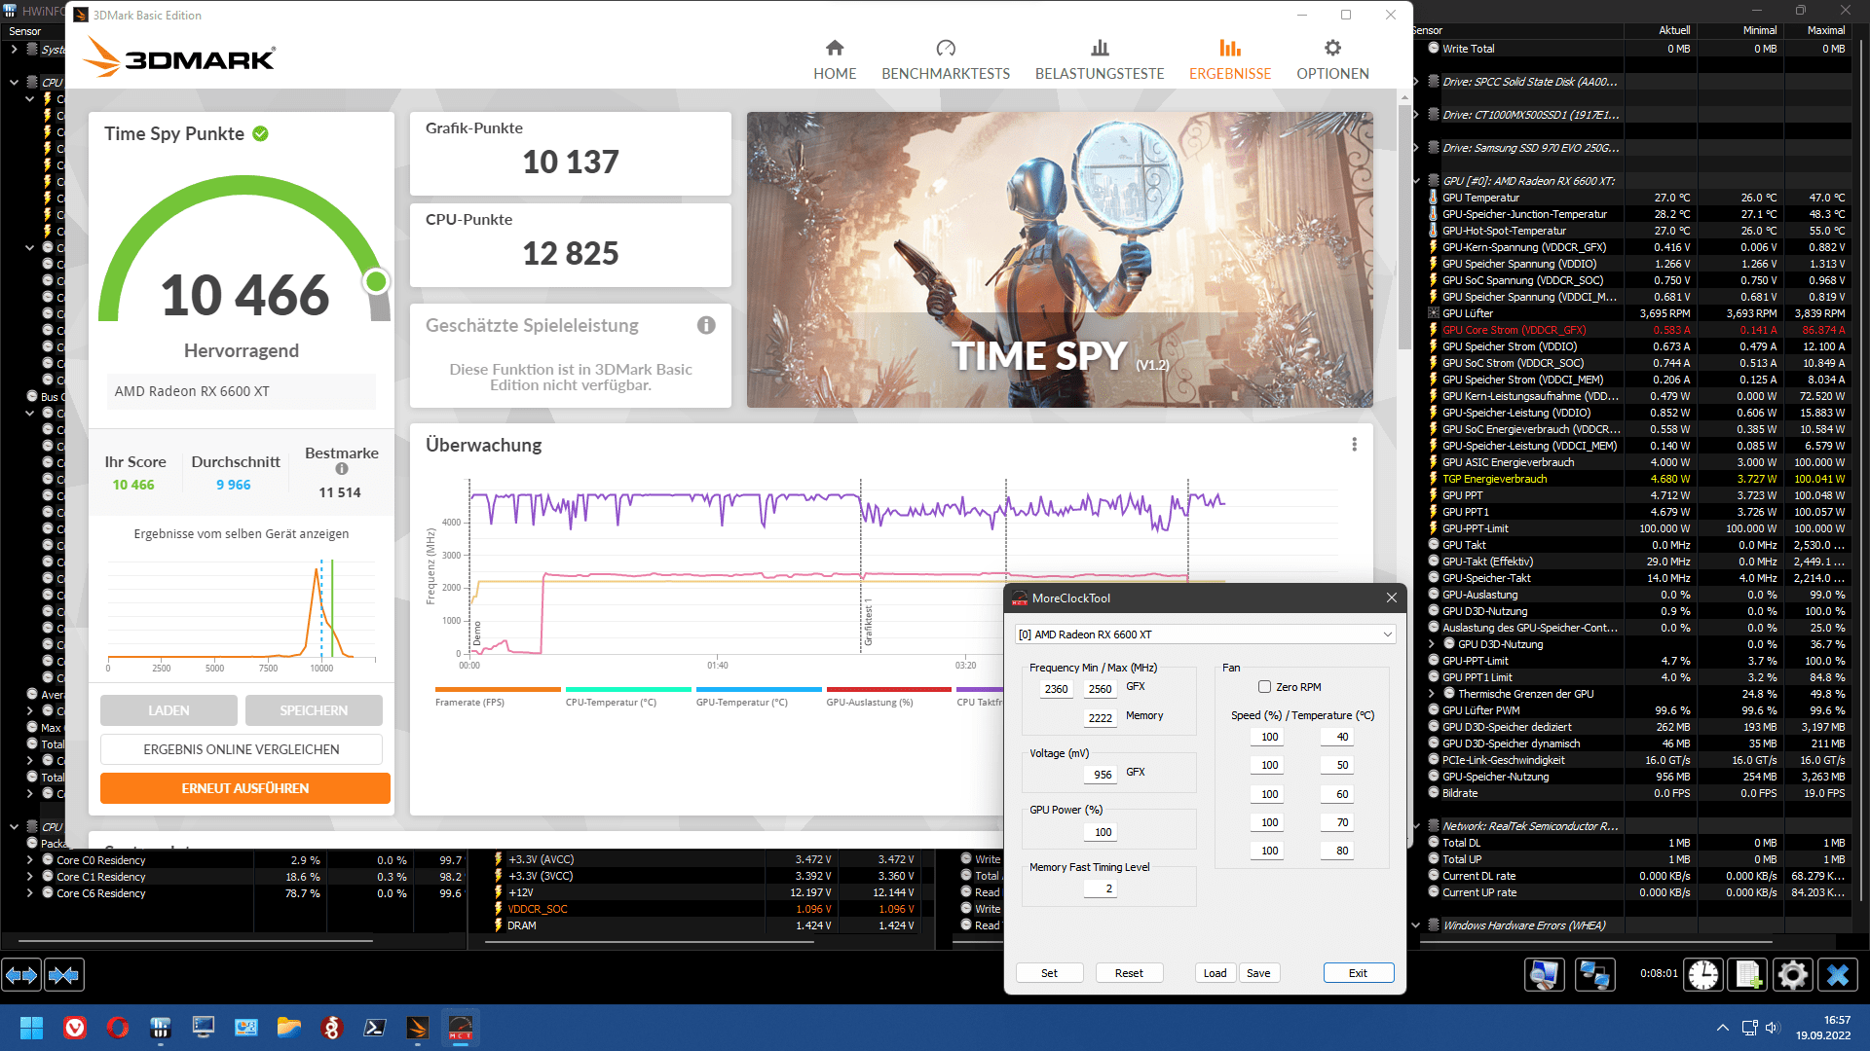
Task: Collapse GPU AMD Radeon RX 6600 XT section
Action: 1416,181
